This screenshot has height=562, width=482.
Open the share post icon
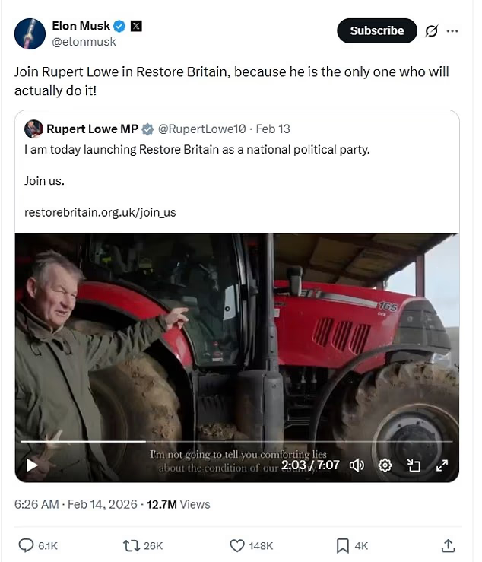(449, 545)
